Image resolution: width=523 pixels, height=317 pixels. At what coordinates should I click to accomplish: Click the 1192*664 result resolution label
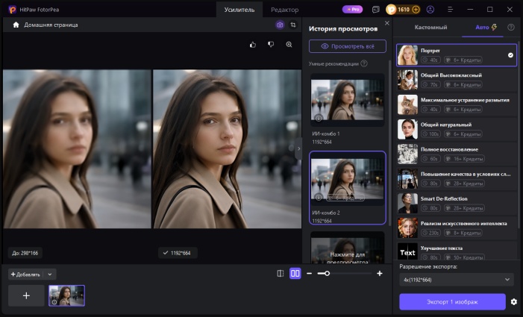(x=178, y=253)
